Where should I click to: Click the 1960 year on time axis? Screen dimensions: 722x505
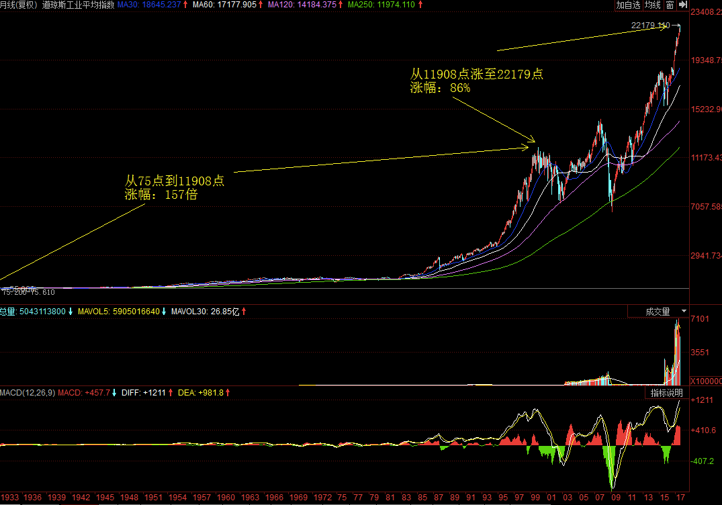click(x=226, y=497)
